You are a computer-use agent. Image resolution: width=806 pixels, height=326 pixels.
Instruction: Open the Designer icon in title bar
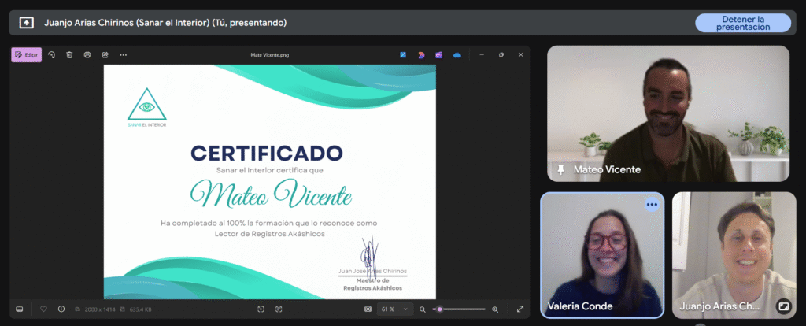[421, 55]
